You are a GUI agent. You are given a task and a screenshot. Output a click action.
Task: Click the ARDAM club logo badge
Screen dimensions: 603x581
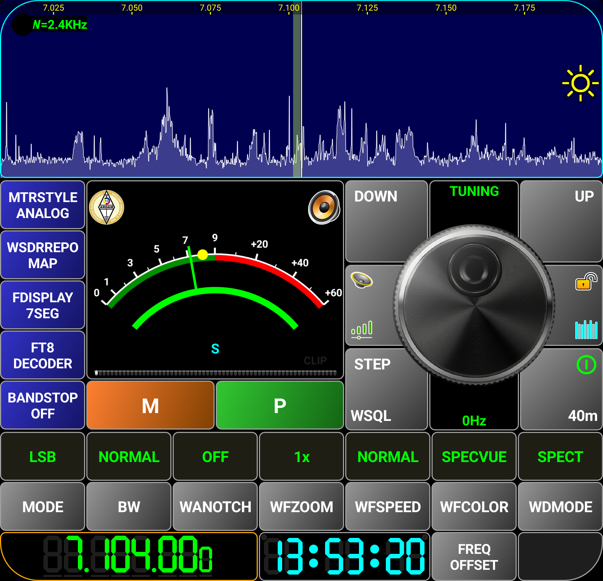(x=106, y=207)
